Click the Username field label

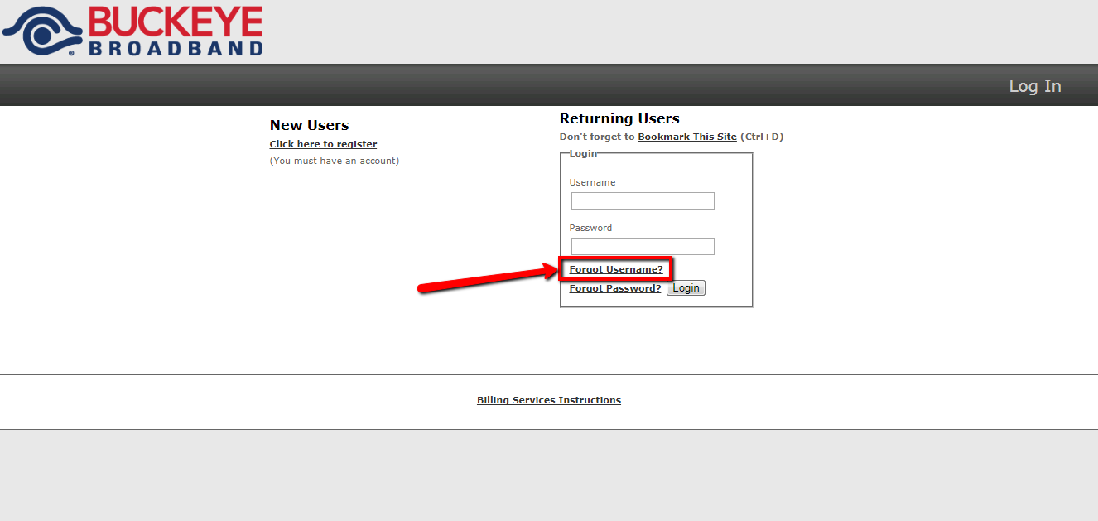tap(592, 182)
